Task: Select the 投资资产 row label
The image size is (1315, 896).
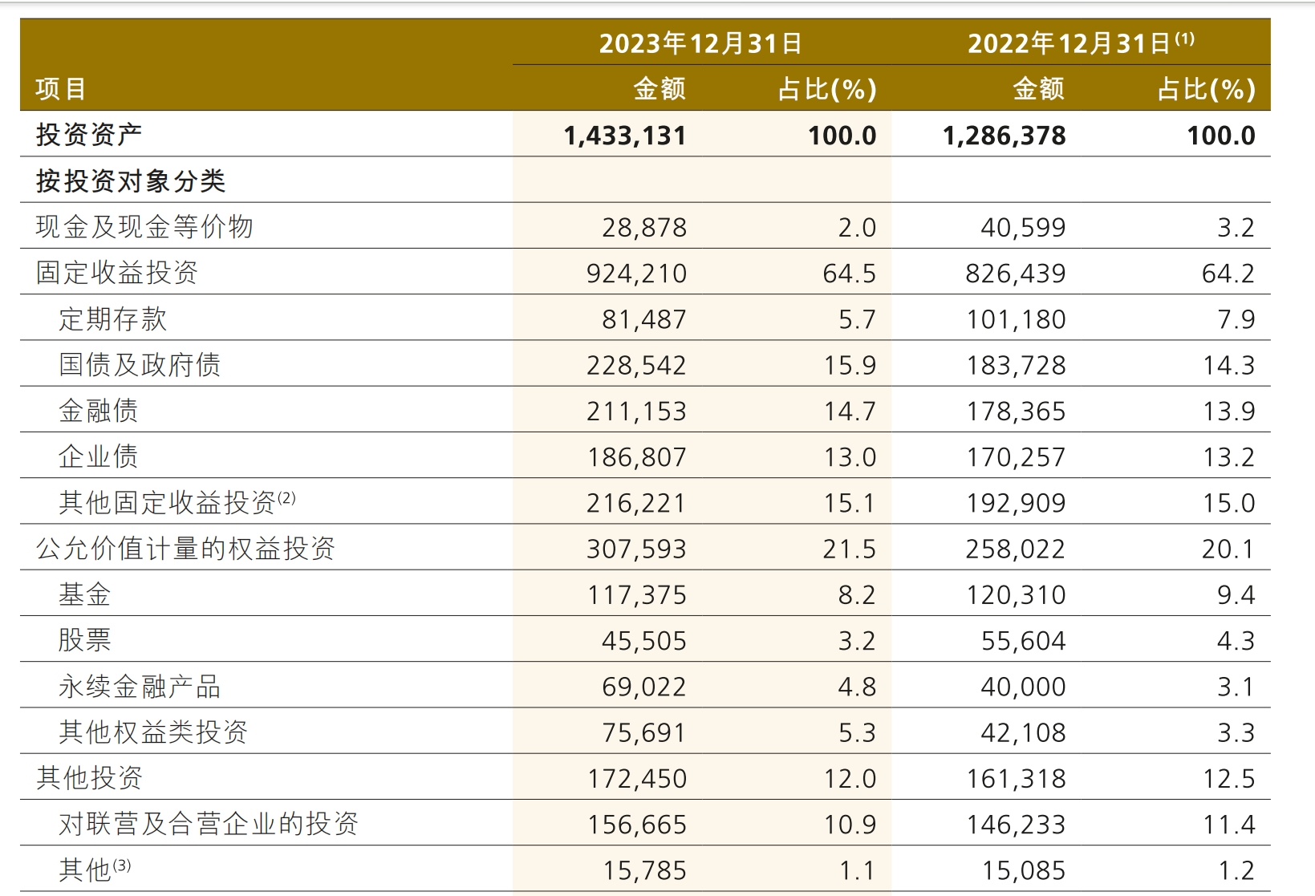Action: point(88,134)
